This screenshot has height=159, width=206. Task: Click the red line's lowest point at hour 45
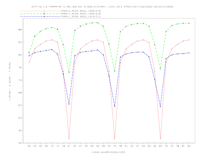[115, 138]
